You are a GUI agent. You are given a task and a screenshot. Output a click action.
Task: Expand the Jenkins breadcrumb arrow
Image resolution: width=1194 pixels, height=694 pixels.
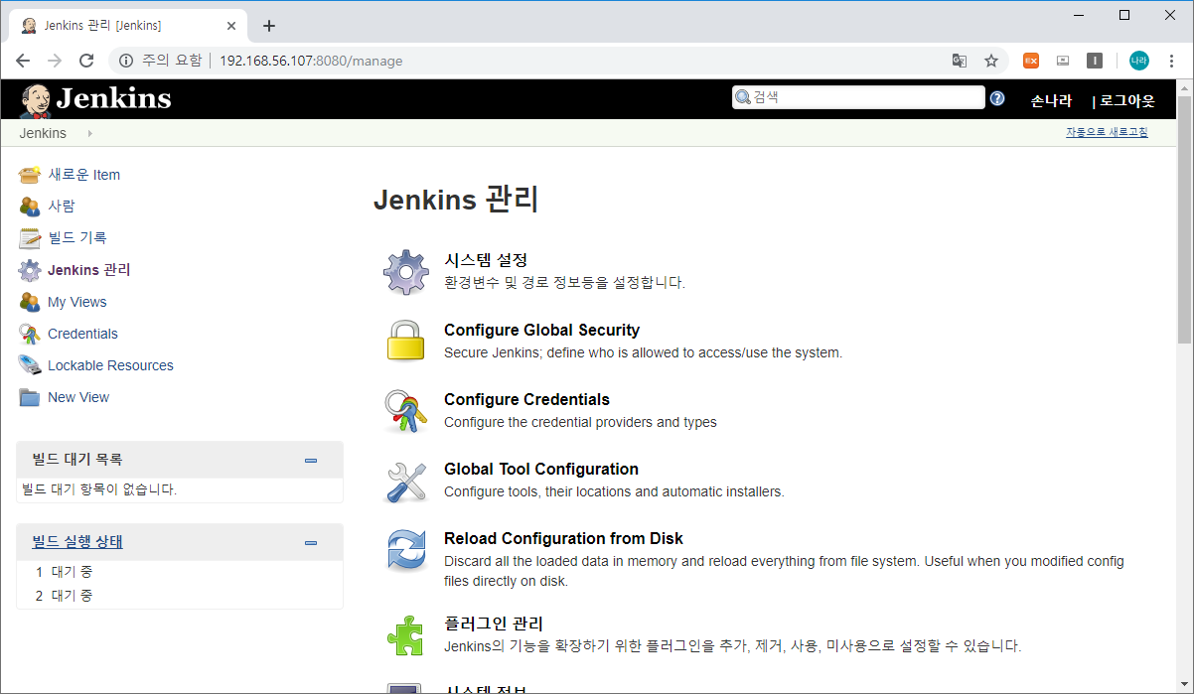[89, 133]
